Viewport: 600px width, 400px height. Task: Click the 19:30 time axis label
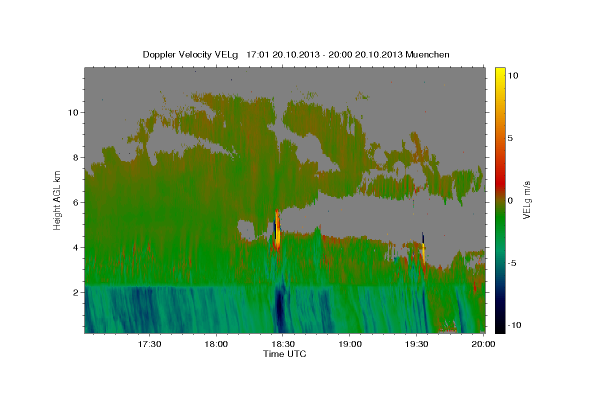click(x=417, y=344)
